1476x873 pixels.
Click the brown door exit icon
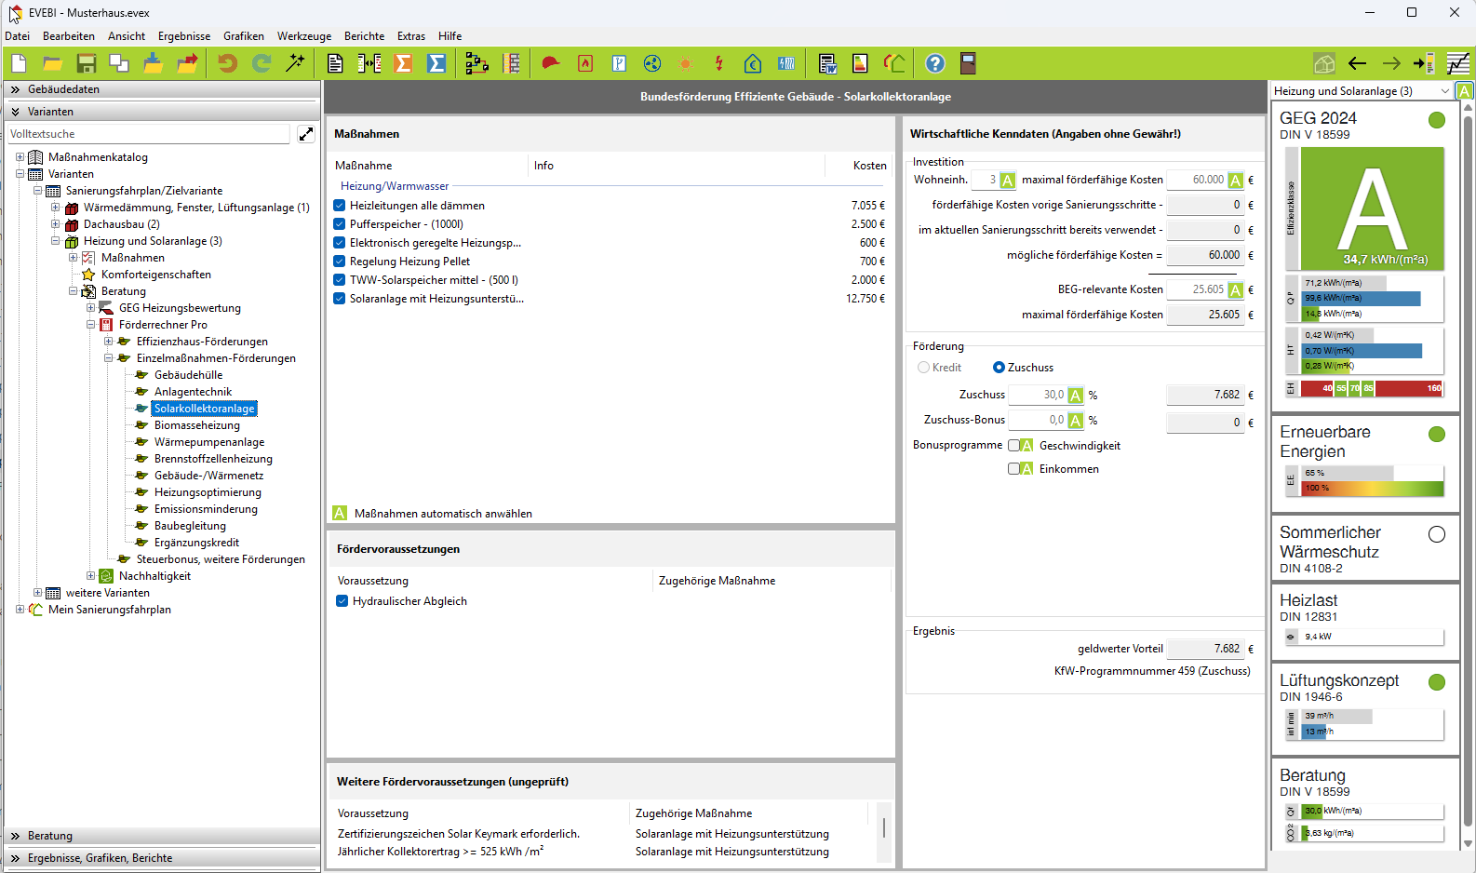[968, 63]
